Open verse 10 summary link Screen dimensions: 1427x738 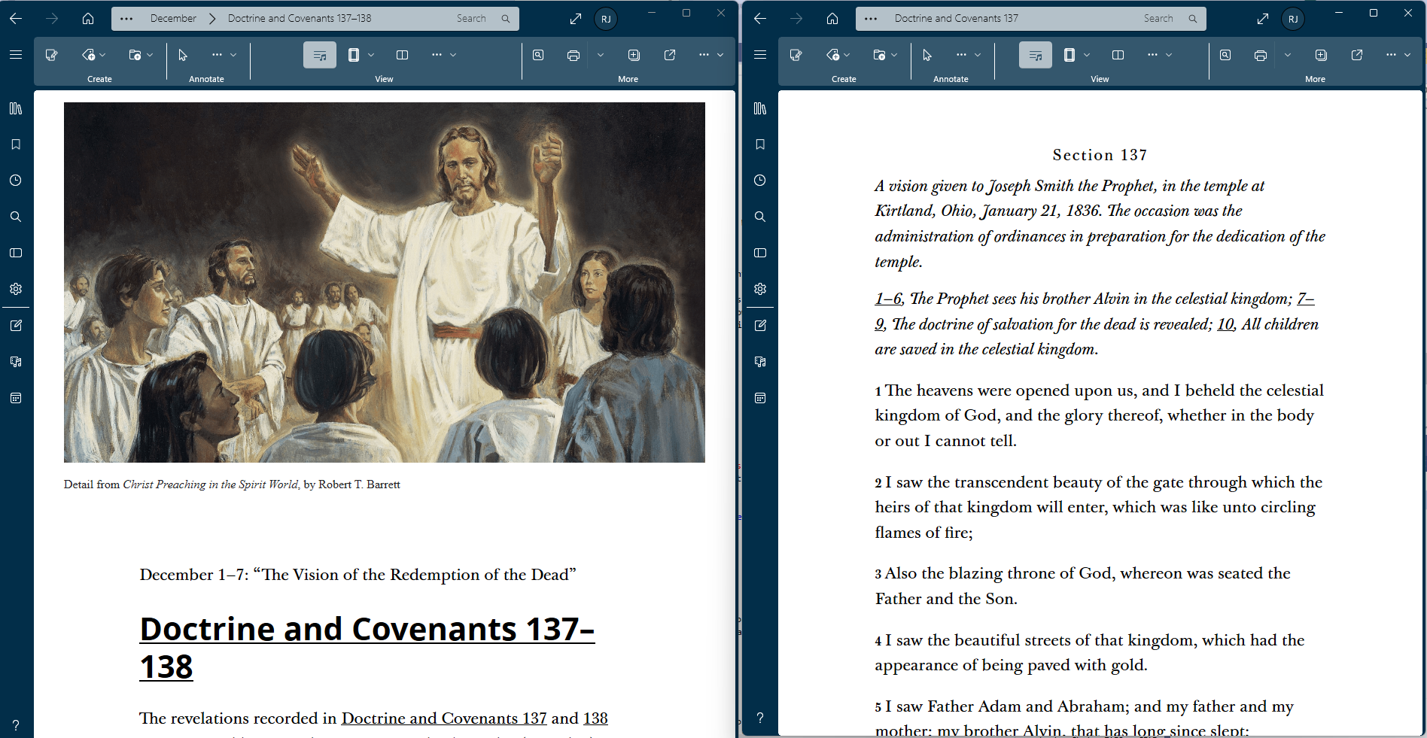1225,324
